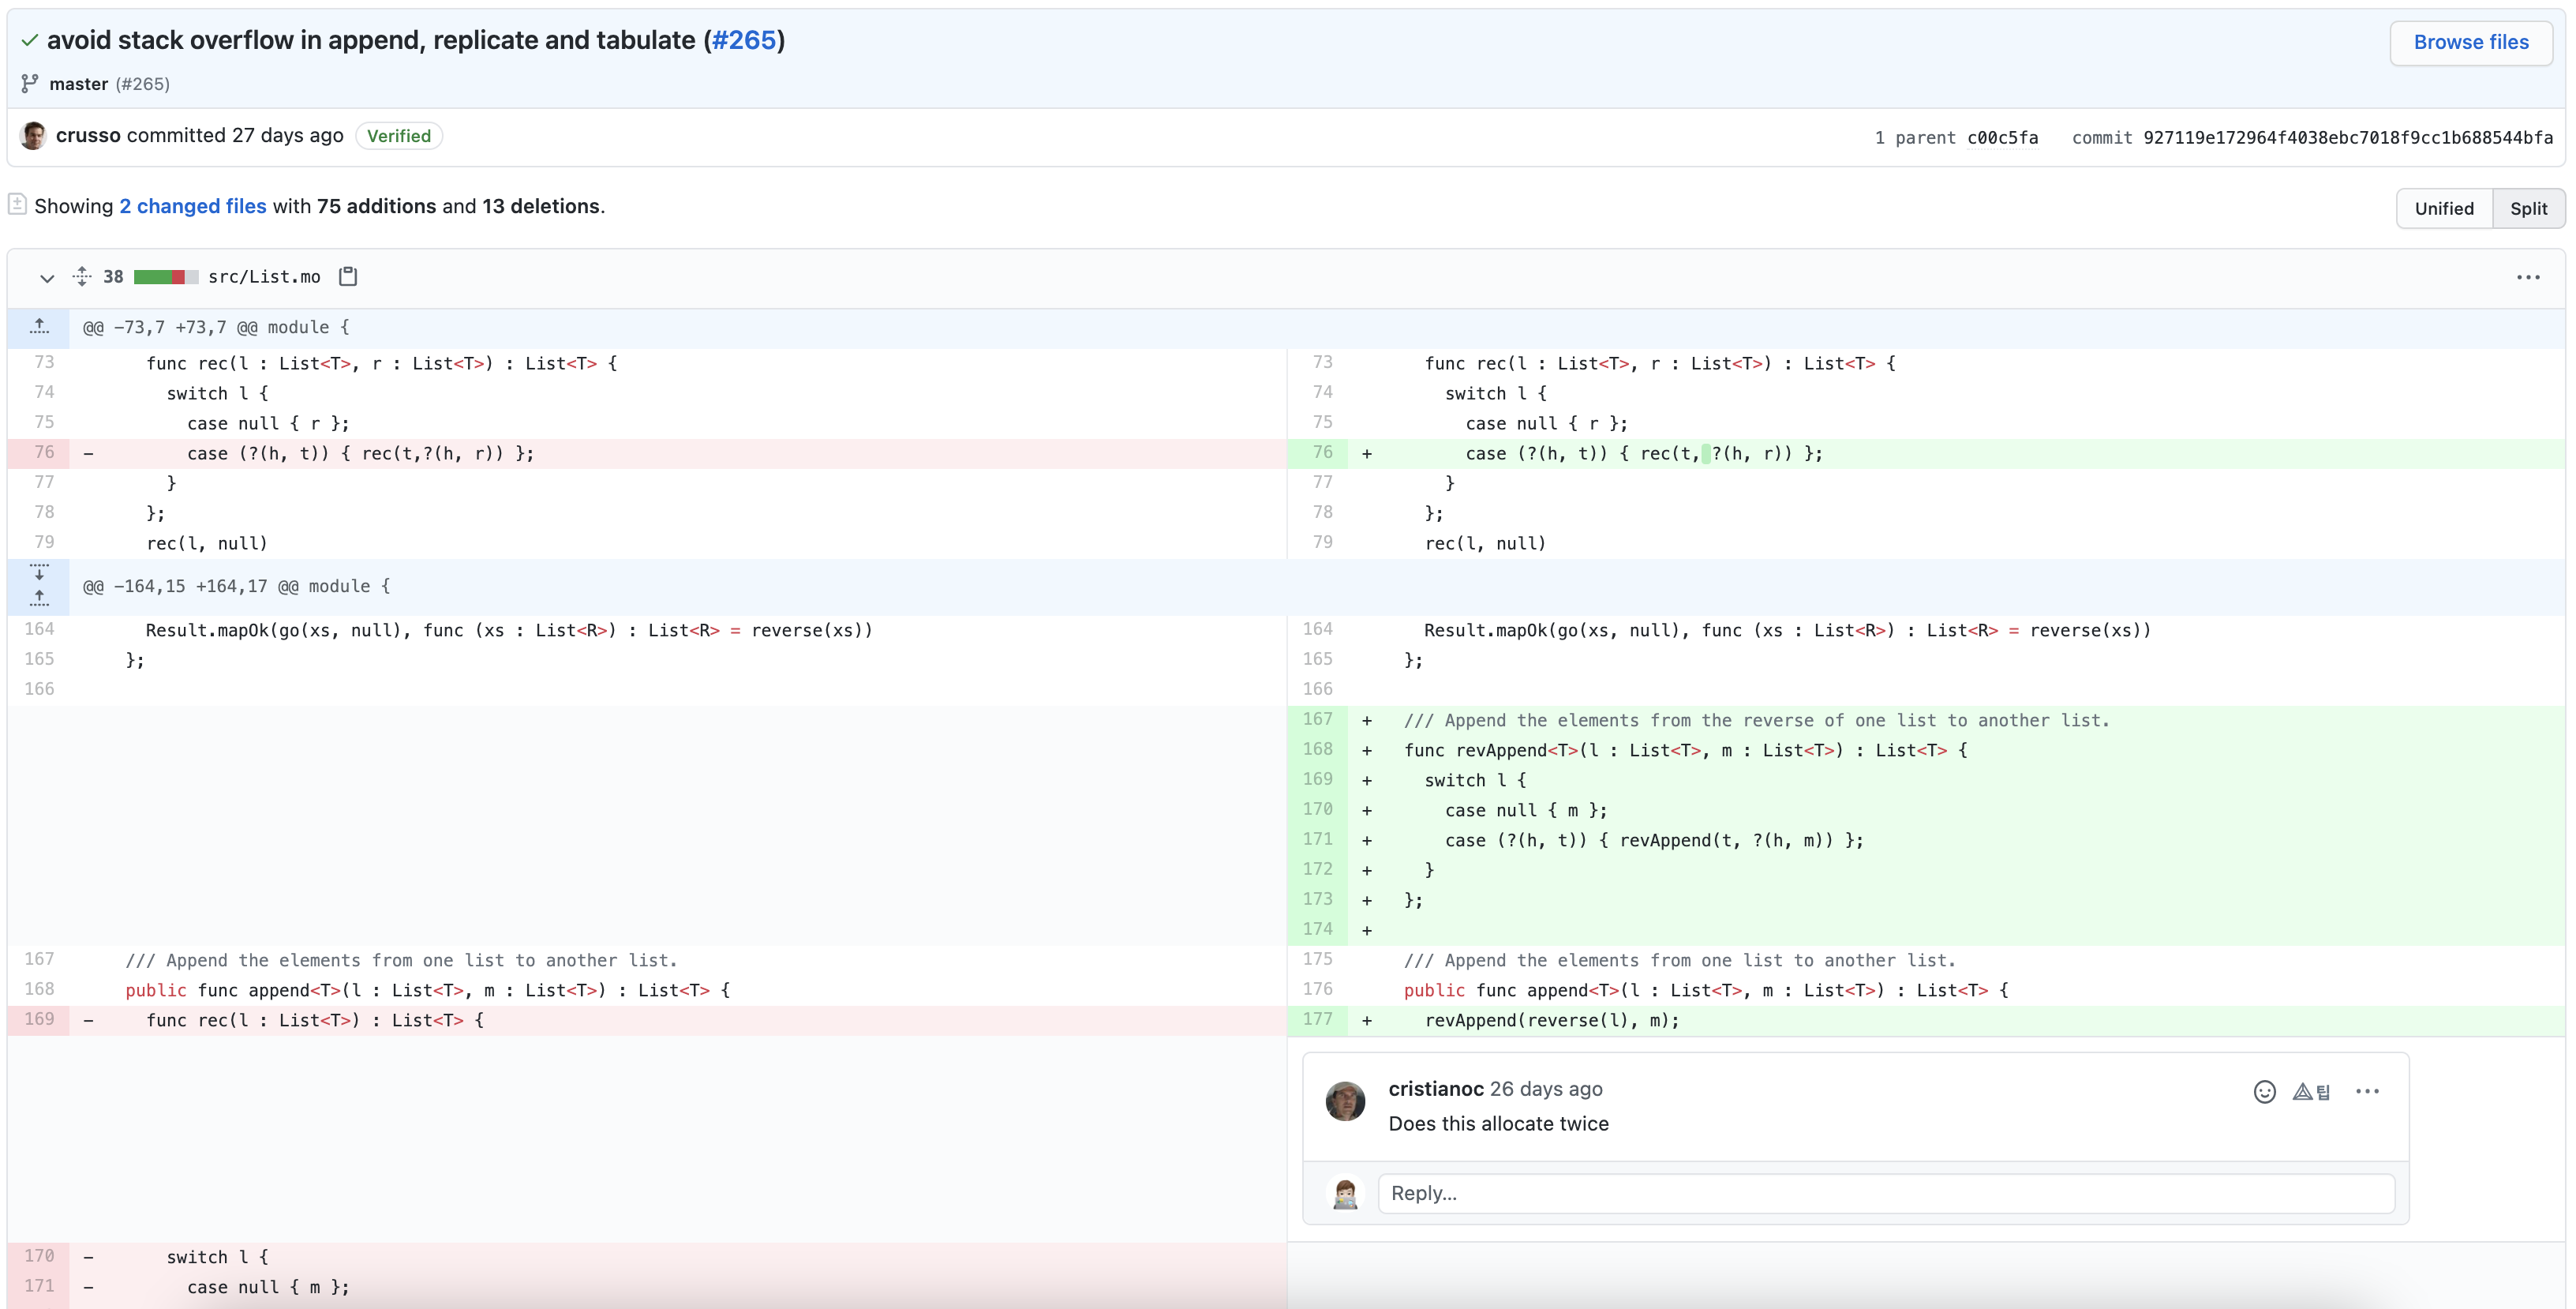This screenshot has height=1309, width=2576.
Task: Click the green commit status checkmark
Action: click(x=29, y=40)
